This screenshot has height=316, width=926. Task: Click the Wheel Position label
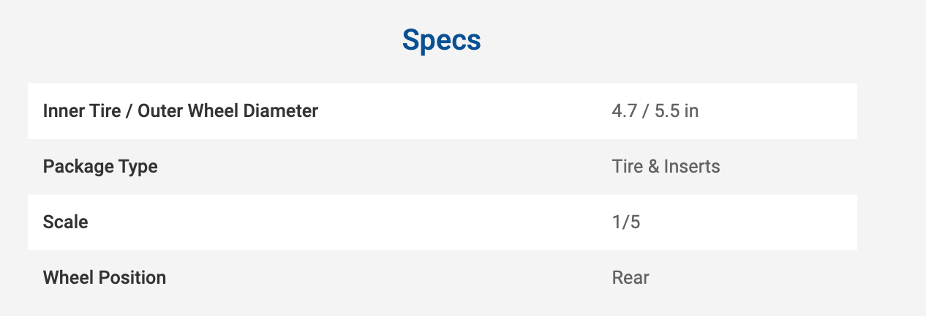coord(105,278)
